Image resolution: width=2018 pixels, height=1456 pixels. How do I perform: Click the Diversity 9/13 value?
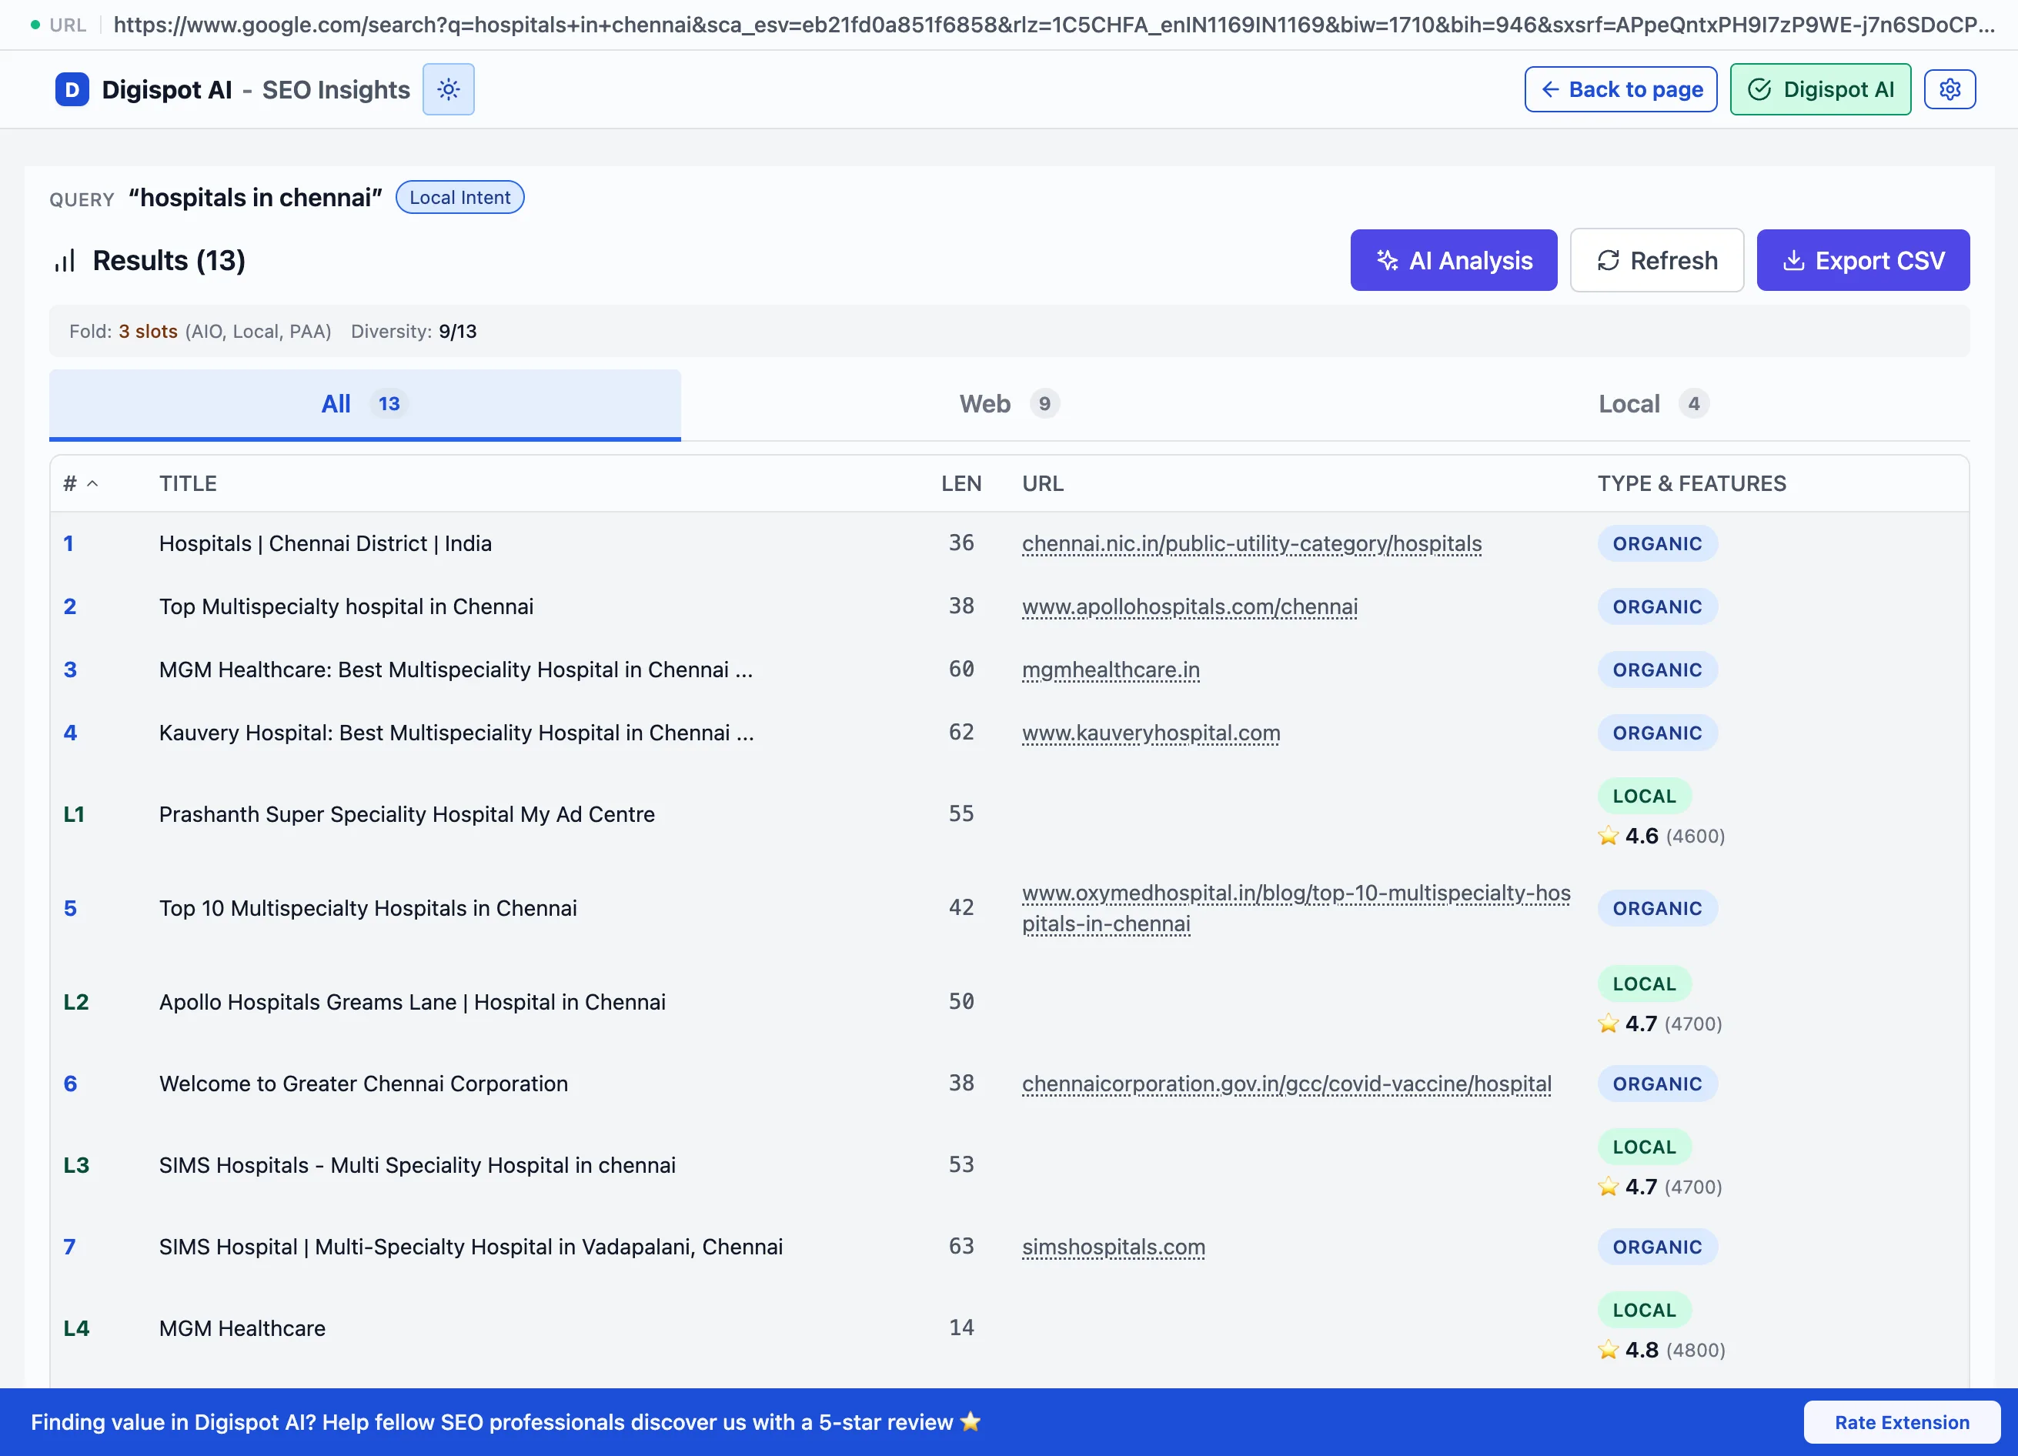click(x=457, y=332)
